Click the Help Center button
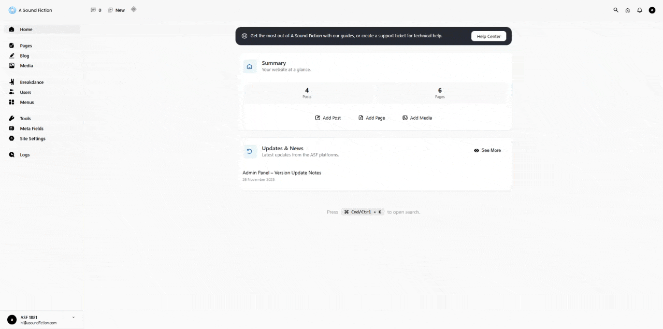This screenshot has height=329, width=663. click(x=488, y=36)
